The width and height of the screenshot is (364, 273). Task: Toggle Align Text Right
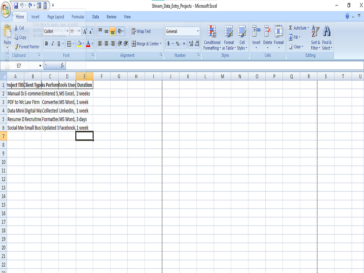coord(112,43)
